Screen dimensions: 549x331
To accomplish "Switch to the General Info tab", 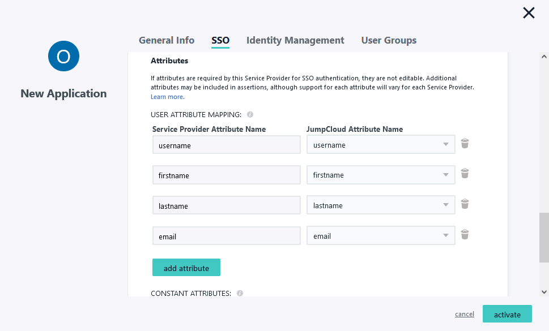I will (167, 40).
